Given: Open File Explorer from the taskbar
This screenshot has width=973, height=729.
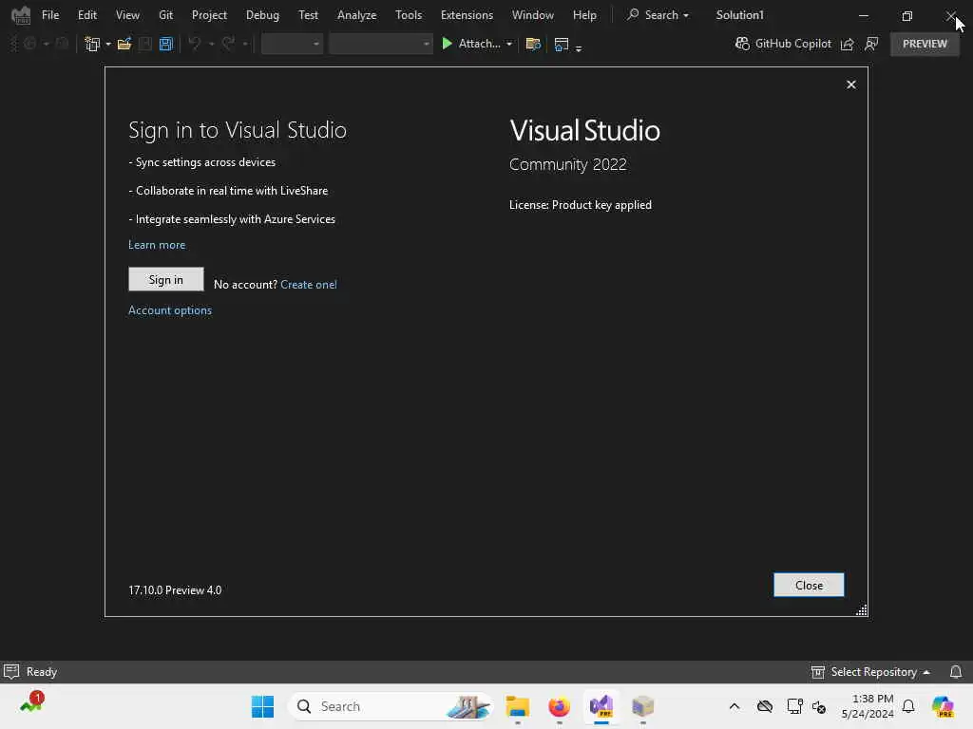Looking at the screenshot, I should (518, 706).
